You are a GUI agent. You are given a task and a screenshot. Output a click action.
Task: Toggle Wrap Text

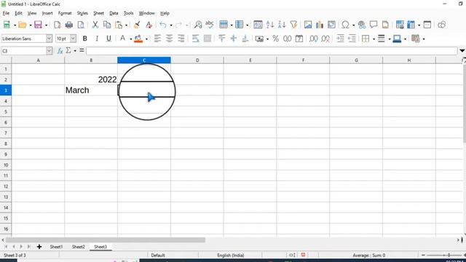click(x=195, y=39)
